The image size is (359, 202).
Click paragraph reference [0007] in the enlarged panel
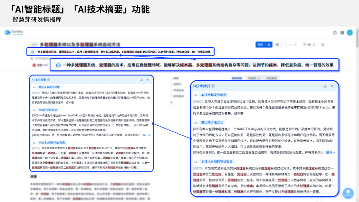(x=198, y=102)
